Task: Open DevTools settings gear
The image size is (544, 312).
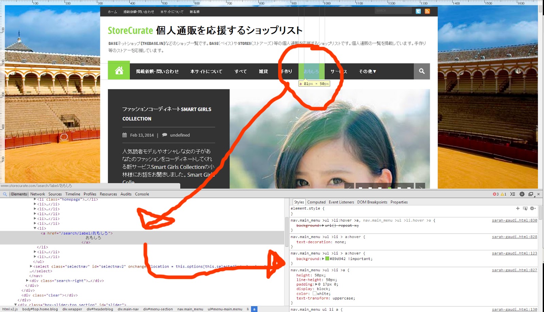Action: pyautogui.click(x=522, y=194)
